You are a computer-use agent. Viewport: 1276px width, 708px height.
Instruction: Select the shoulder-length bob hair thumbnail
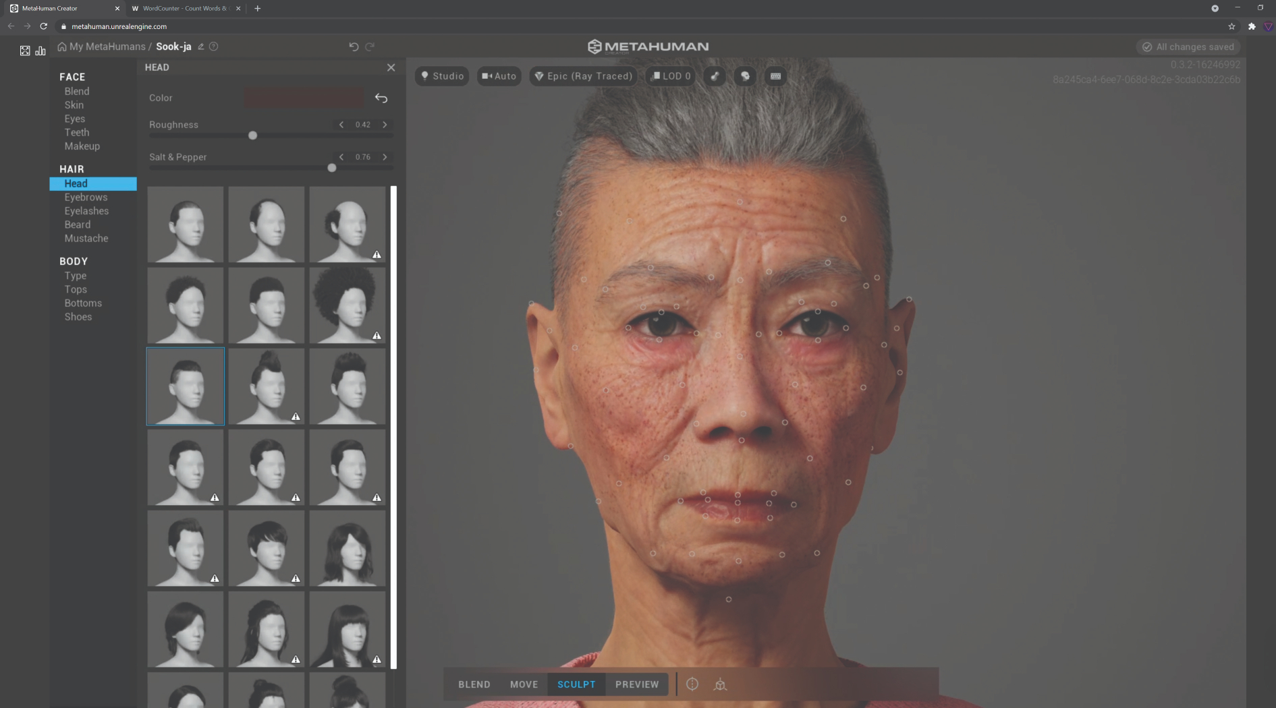pyautogui.click(x=348, y=548)
